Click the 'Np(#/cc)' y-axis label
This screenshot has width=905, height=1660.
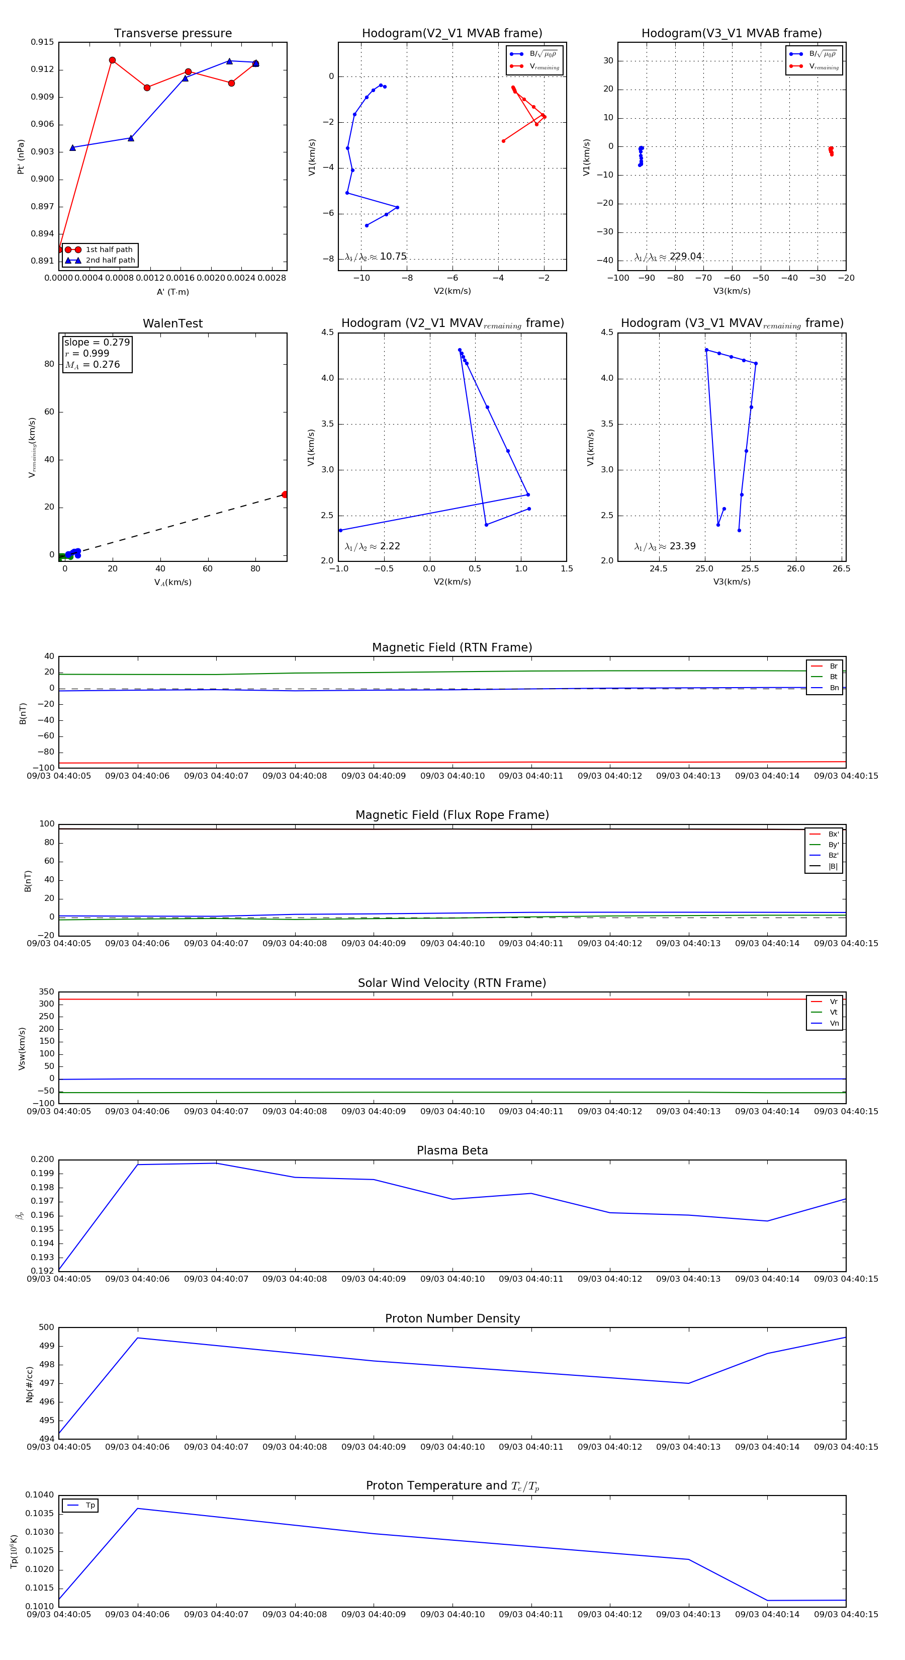29,1383
